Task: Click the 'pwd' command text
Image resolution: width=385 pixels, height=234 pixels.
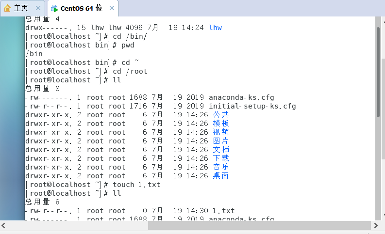Action: point(128,46)
